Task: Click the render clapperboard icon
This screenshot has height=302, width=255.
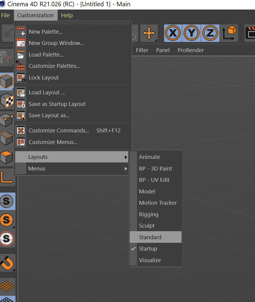Action: 250,33
